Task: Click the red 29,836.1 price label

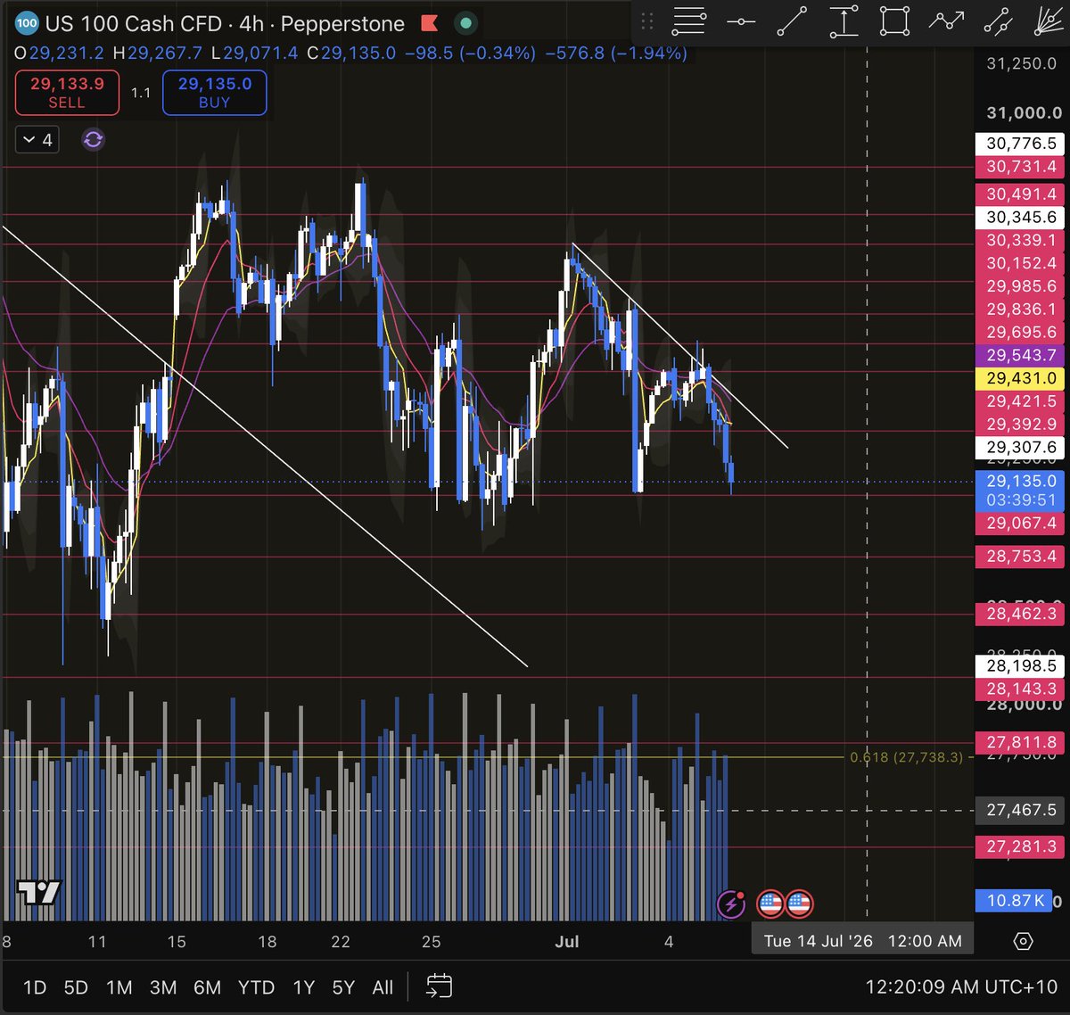Action: [1021, 309]
